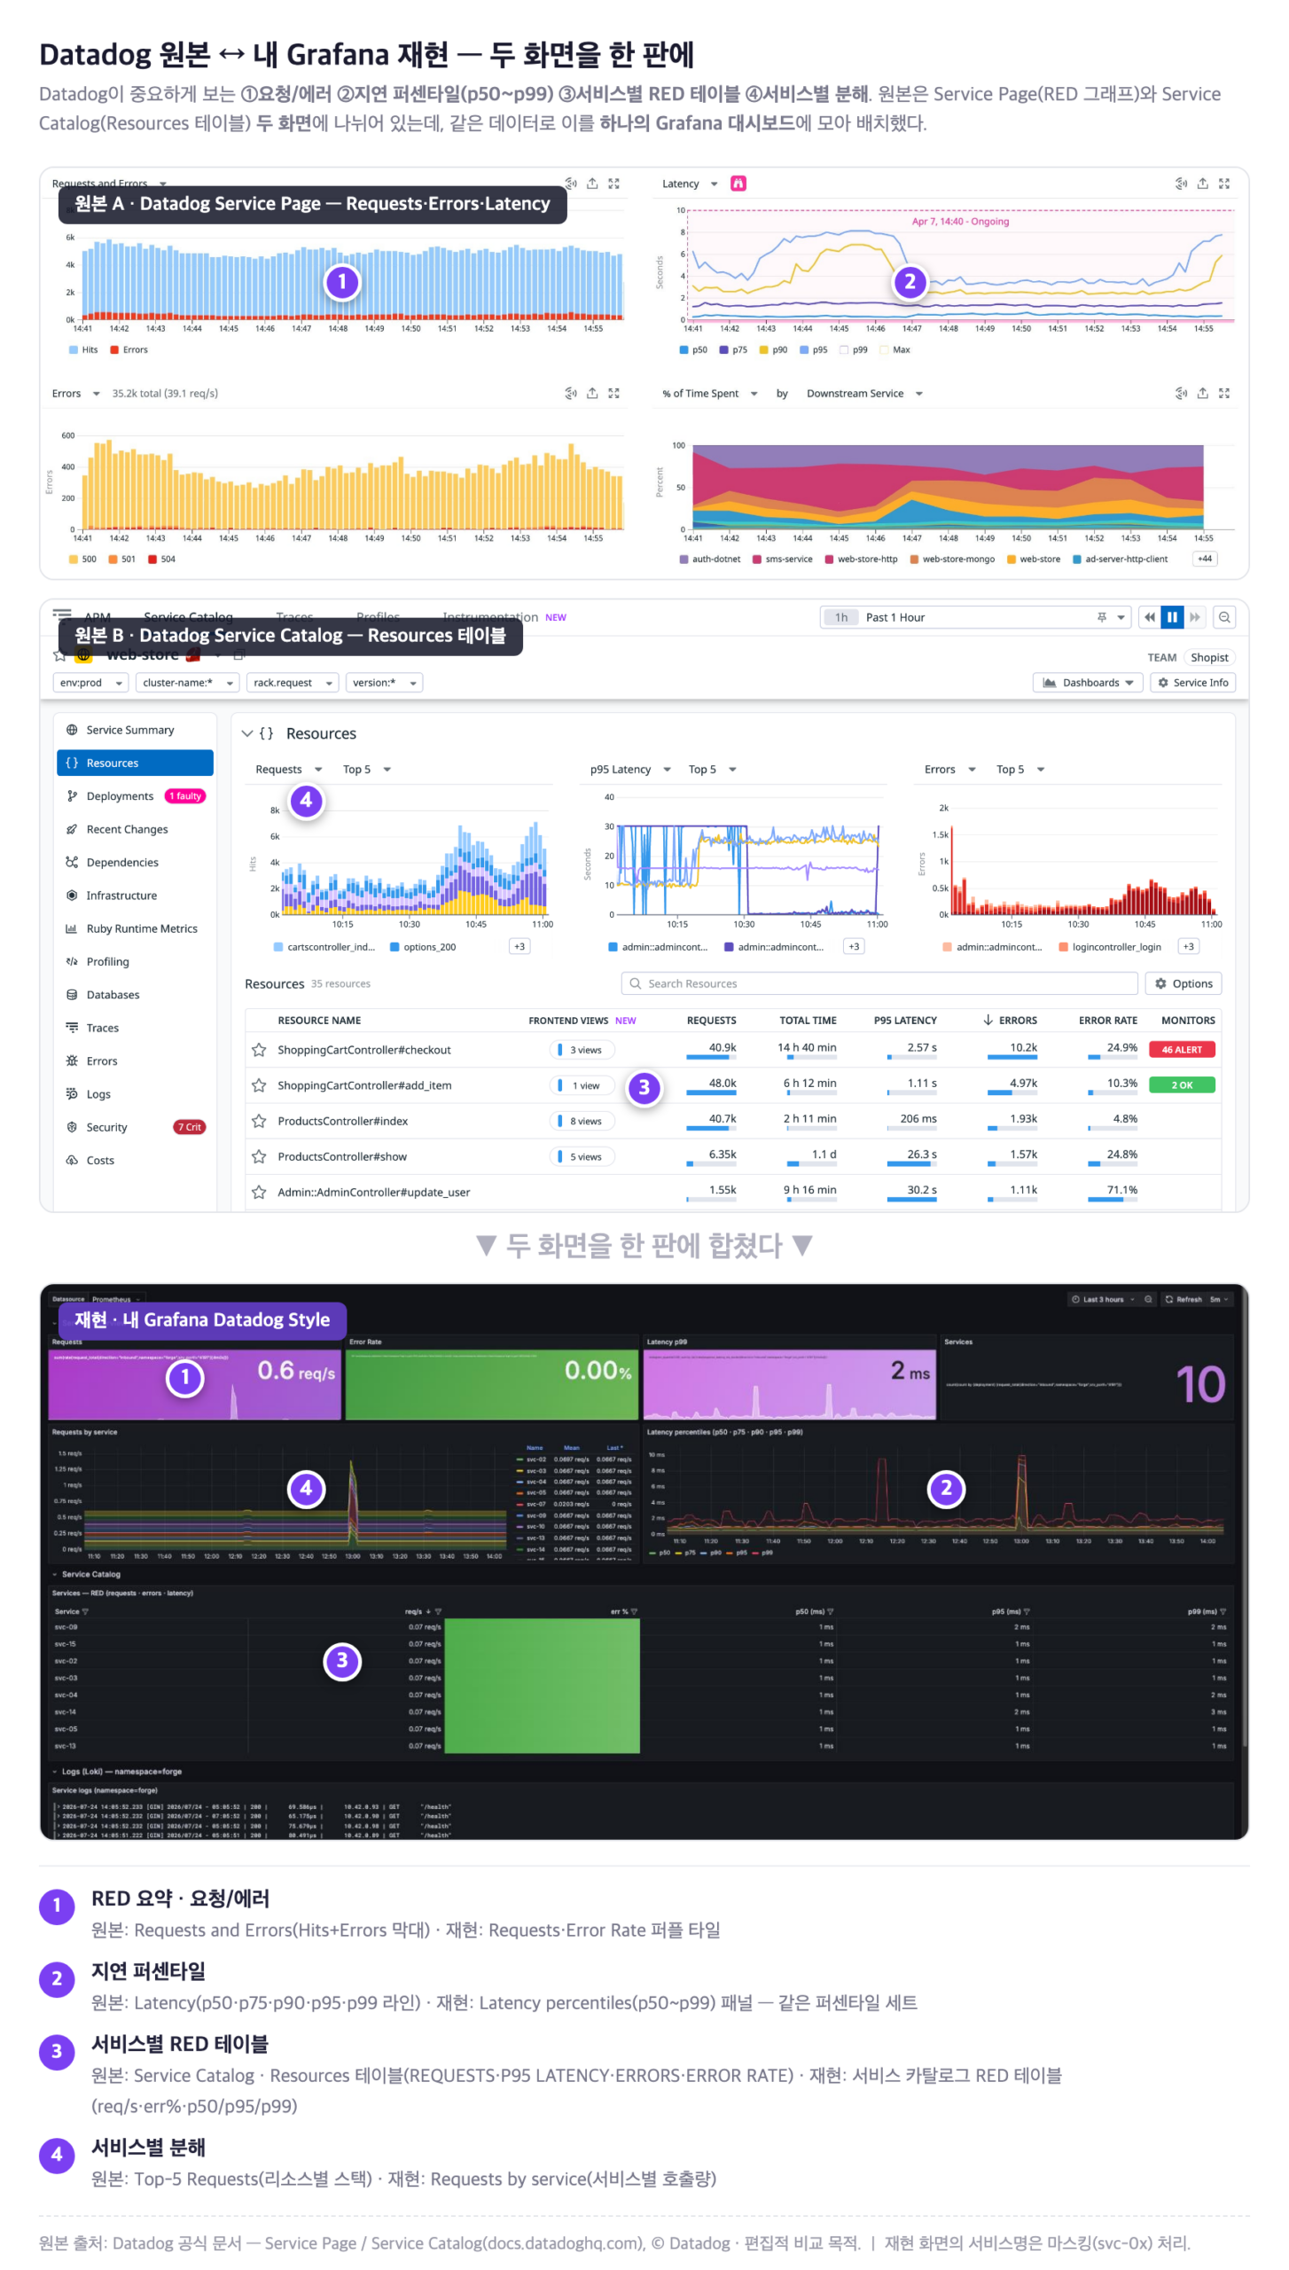Image resolution: width=1289 pixels, height=2270 pixels.
Task: Select Deployments in the Datadog sidebar
Action: (x=135, y=795)
